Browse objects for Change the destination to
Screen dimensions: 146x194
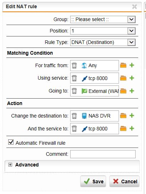[123, 115]
